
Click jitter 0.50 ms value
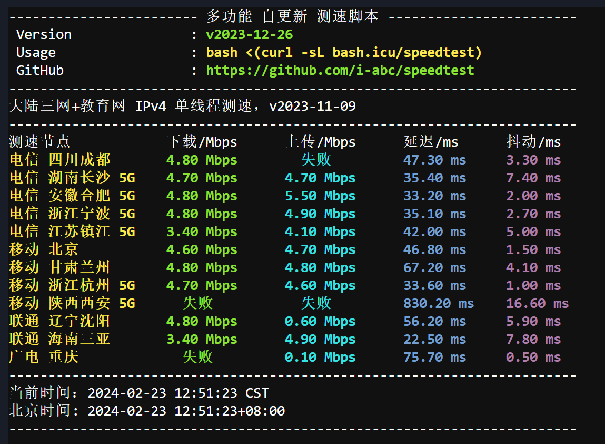click(x=533, y=358)
